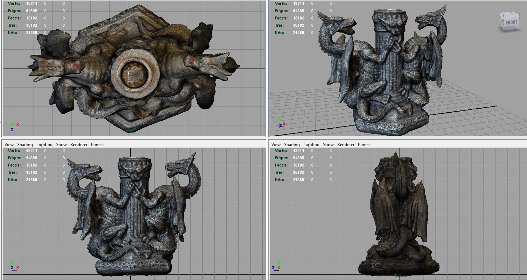This screenshot has height=280, width=527.
Task: Open Renderer menu in front viewport panel
Action: click(79, 145)
